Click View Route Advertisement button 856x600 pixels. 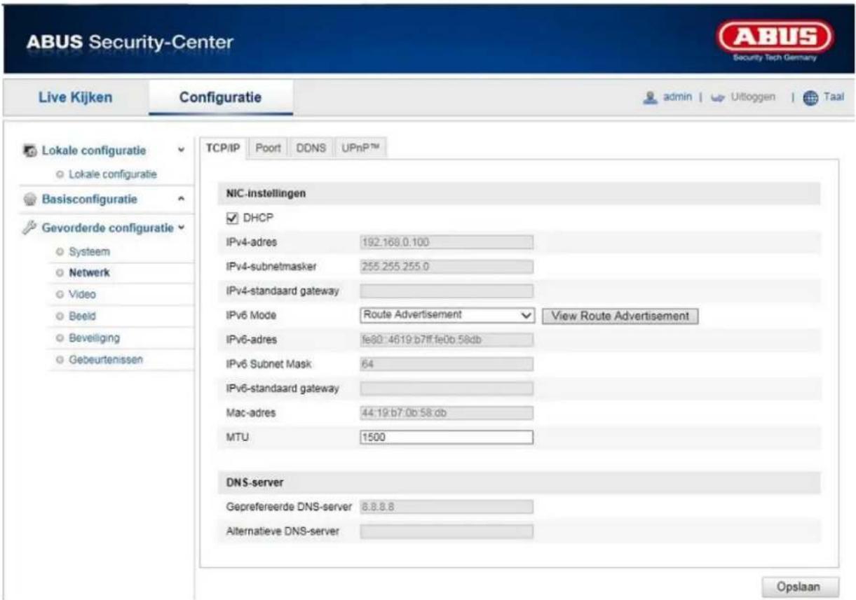click(620, 316)
